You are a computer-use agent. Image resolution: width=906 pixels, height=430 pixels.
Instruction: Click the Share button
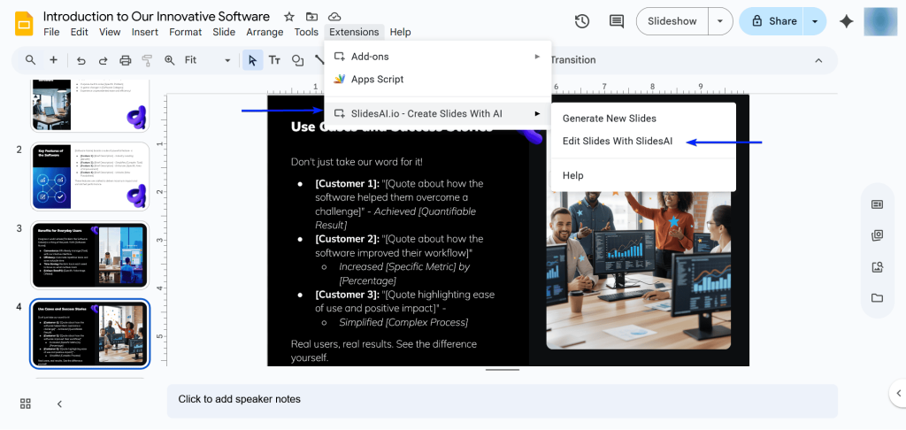[x=773, y=21]
